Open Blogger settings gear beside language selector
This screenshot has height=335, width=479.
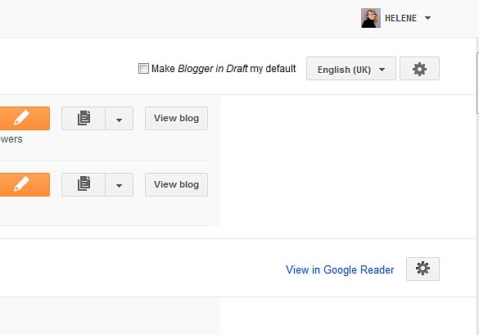point(419,69)
